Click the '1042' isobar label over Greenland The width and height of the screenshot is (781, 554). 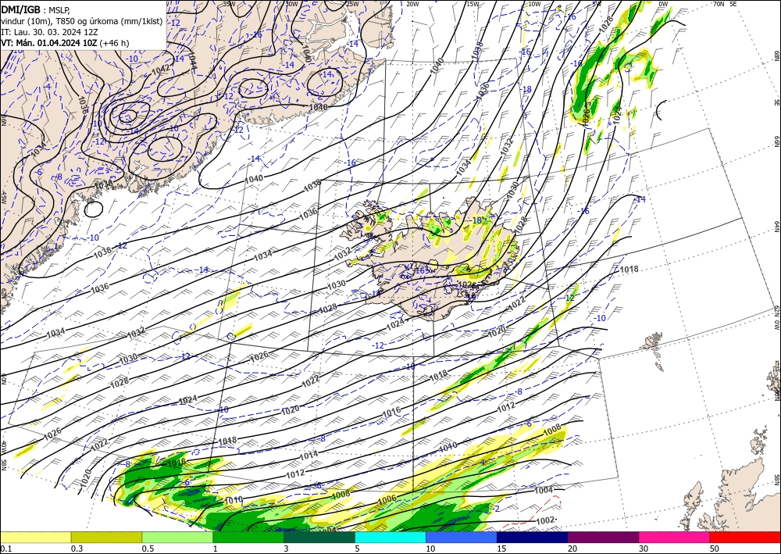[160, 70]
